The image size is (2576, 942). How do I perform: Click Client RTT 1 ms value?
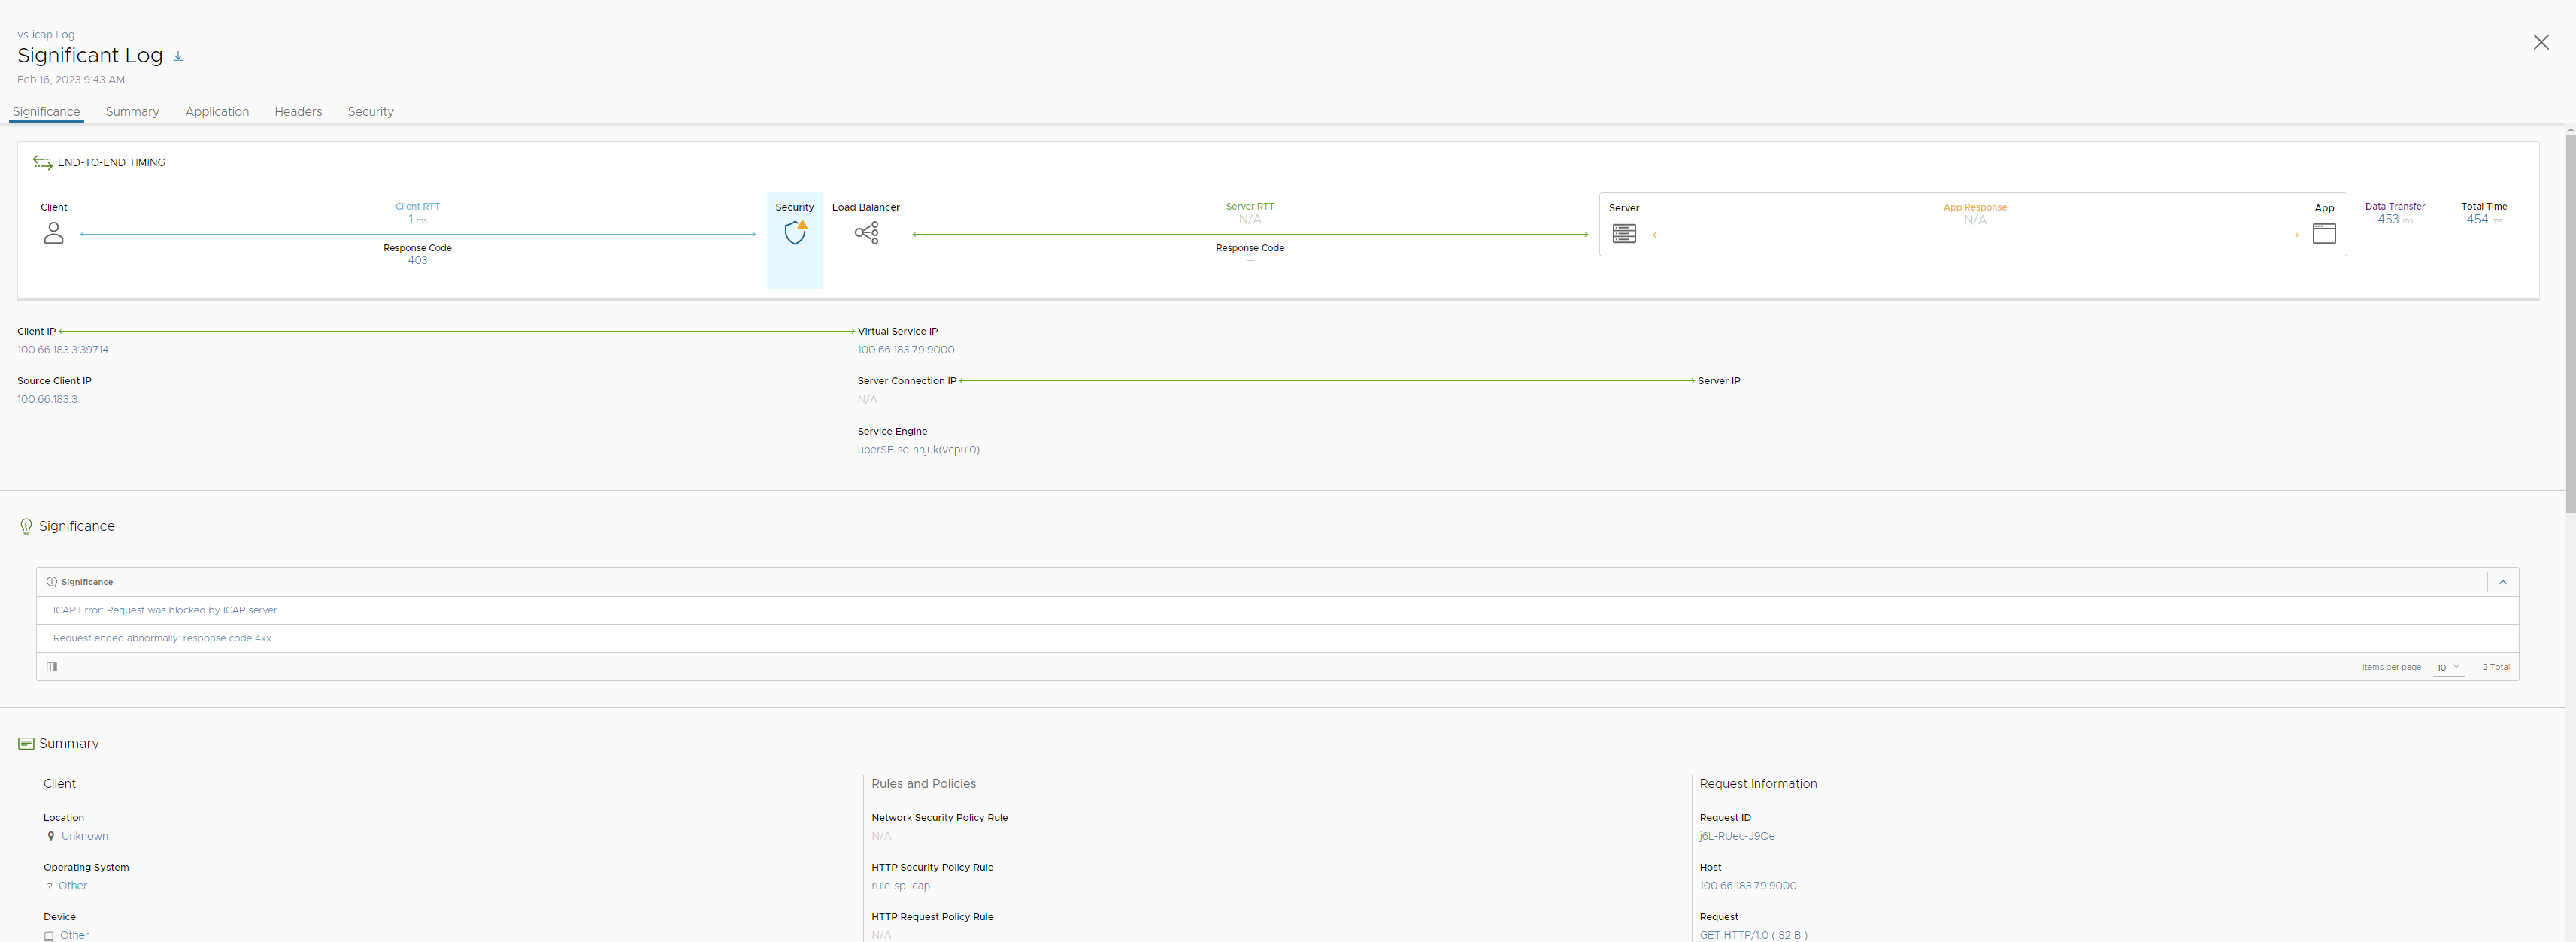click(x=417, y=219)
